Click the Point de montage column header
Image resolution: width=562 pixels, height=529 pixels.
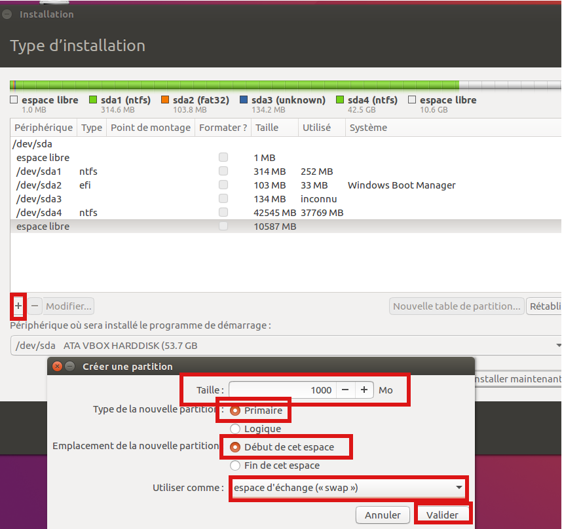click(x=150, y=128)
